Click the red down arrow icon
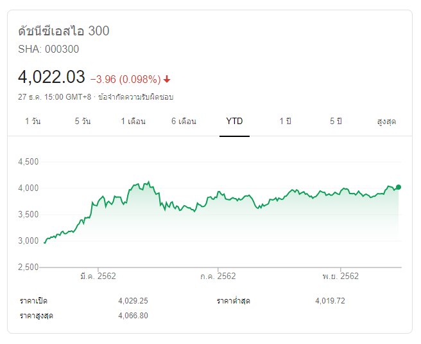The image size is (421, 344). tap(167, 79)
